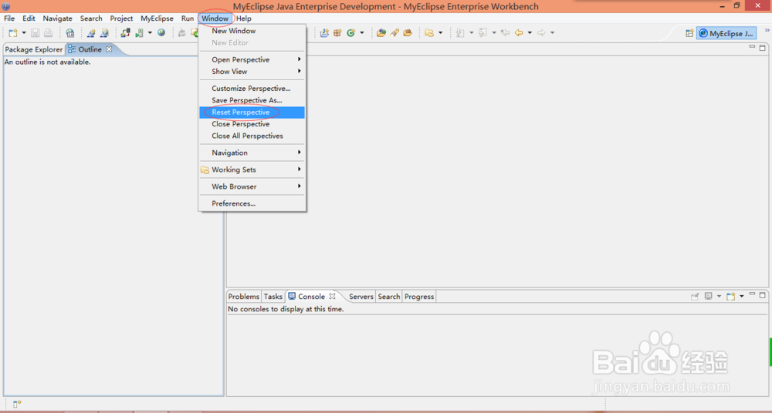772x413 pixels.
Task: Show hidden perspectives chevron
Action: pyautogui.click(x=767, y=31)
